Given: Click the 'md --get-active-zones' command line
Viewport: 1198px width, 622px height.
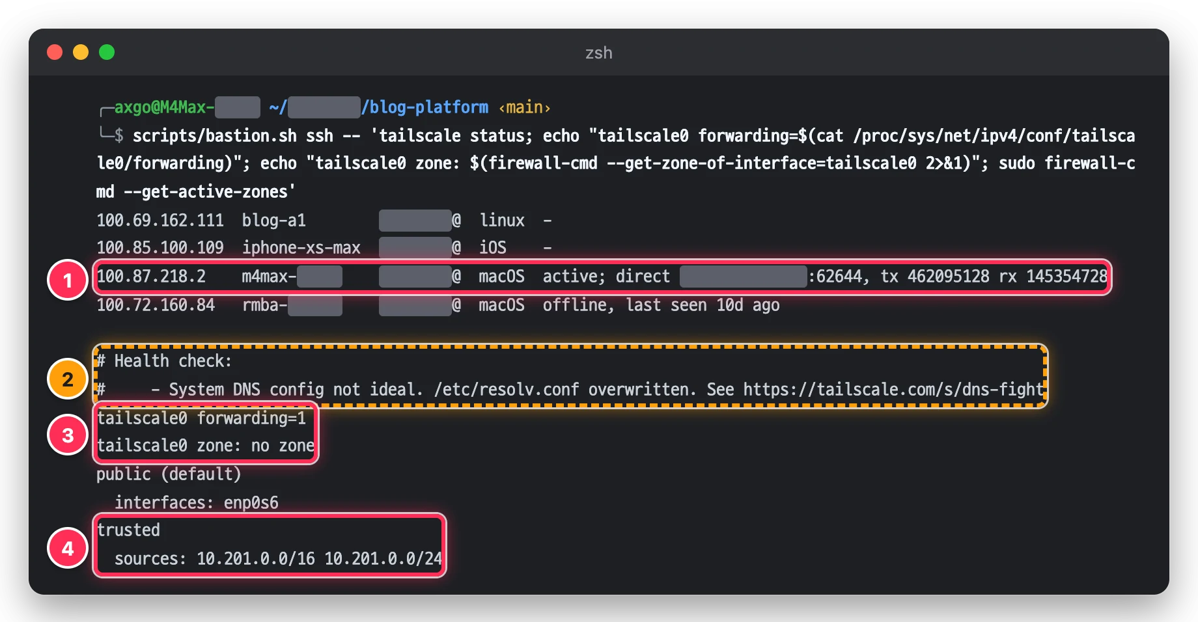Looking at the screenshot, I should coord(195,192).
